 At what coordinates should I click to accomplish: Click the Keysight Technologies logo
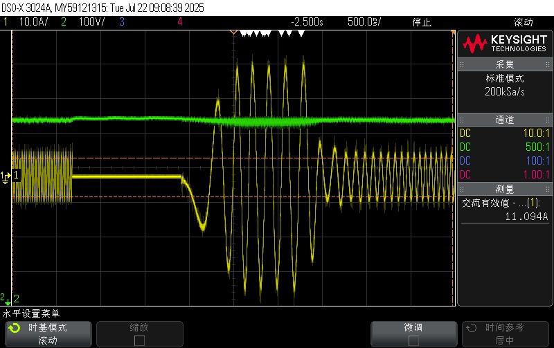point(504,44)
